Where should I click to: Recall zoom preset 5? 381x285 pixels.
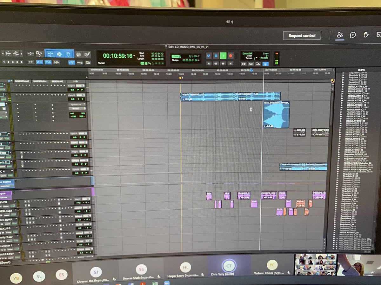[x=21, y=62]
